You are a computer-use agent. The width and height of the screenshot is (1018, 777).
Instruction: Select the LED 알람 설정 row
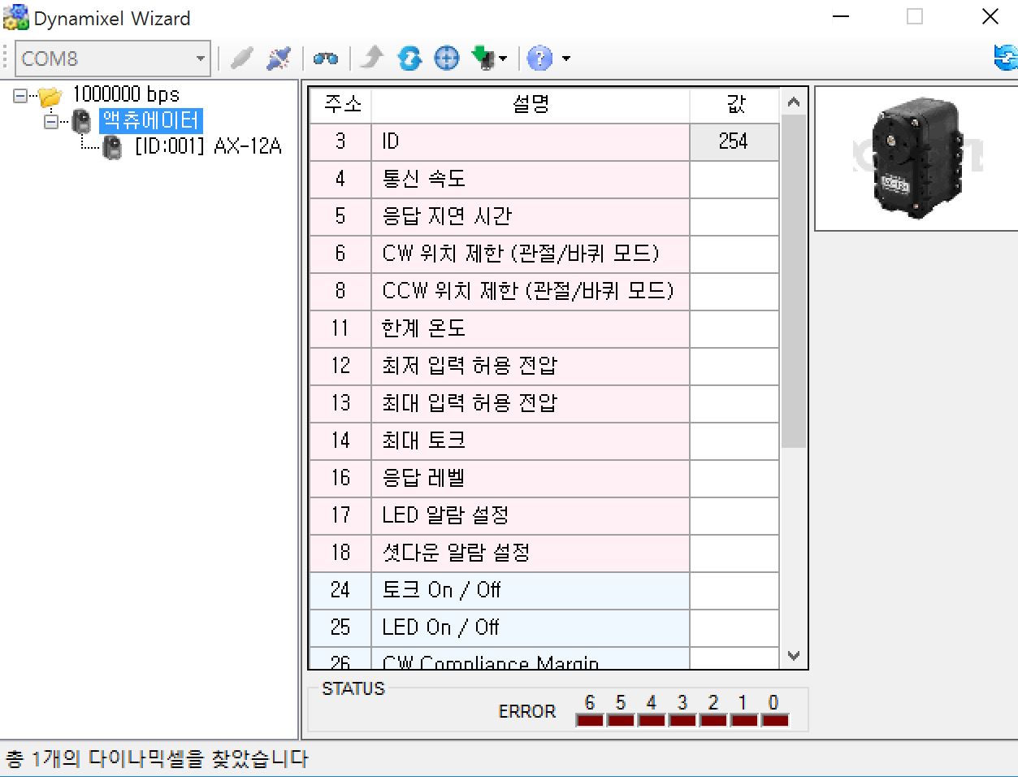tap(544, 515)
